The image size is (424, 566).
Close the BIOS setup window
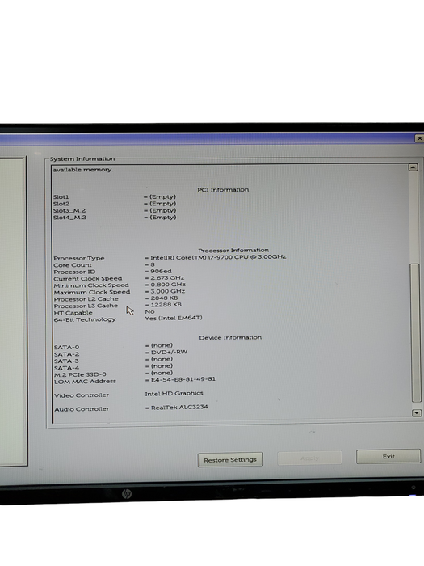tap(419, 138)
